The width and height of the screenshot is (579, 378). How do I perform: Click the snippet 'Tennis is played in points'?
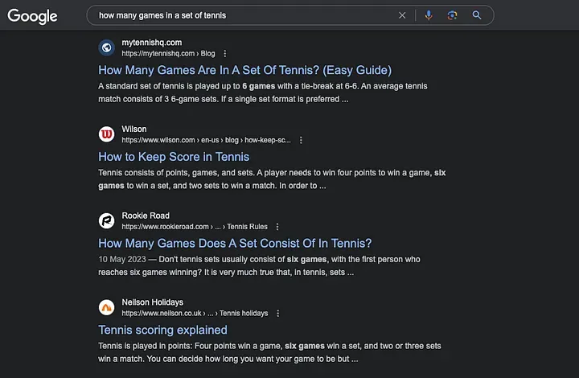click(x=269, y=352)
